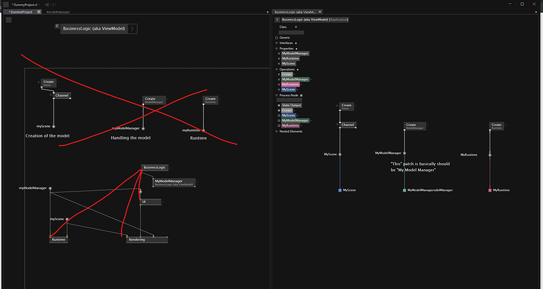Image resolution: width=543 pixels, height=289 pixels.
Task: Click the blue MyScene output pin
Action: tap(339, 190)
